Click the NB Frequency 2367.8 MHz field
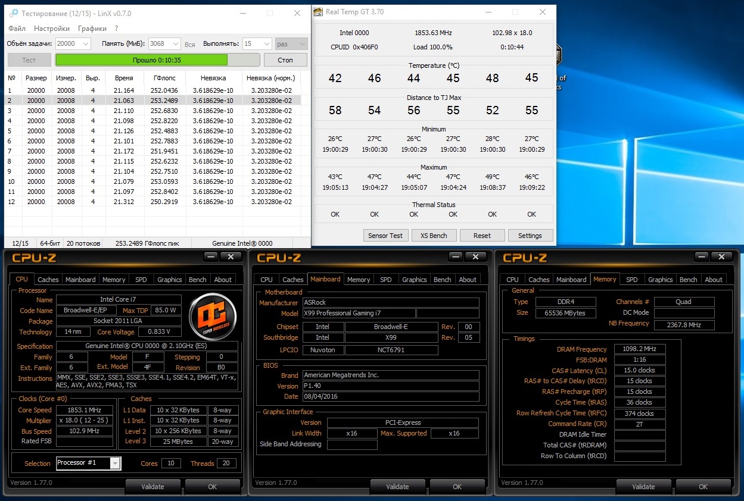The width and height of the screenshot is (744, 501). (x=684, y=325)
